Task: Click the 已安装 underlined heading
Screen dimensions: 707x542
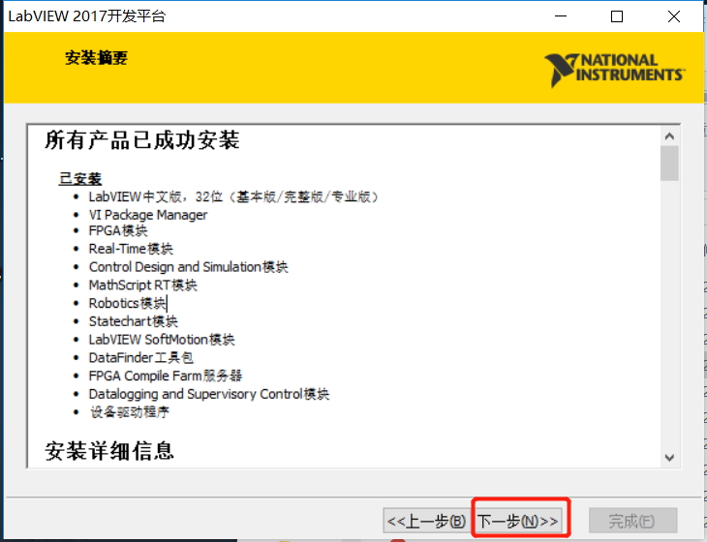Action: [x=80, y=178]
